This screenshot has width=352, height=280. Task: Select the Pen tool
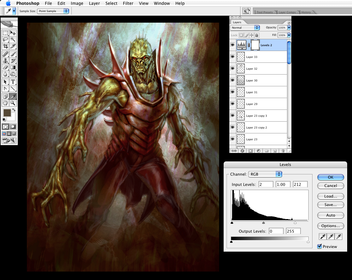coord(5,89)
